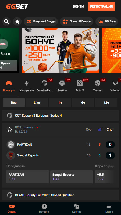Expand the CCT Season 3 European Series 4 section
This screenshot has width=121, height=215.
60,116
